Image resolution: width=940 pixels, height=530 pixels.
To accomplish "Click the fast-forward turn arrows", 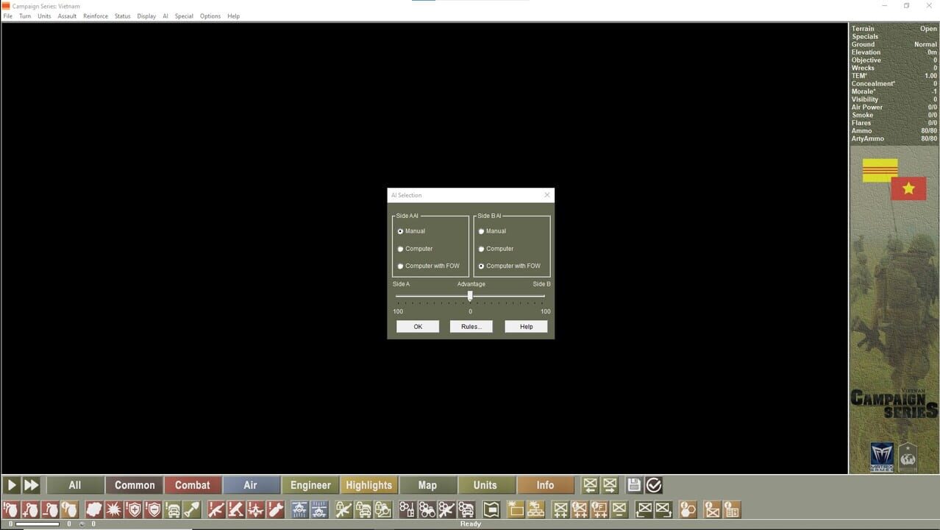I will tap(31, 484).
